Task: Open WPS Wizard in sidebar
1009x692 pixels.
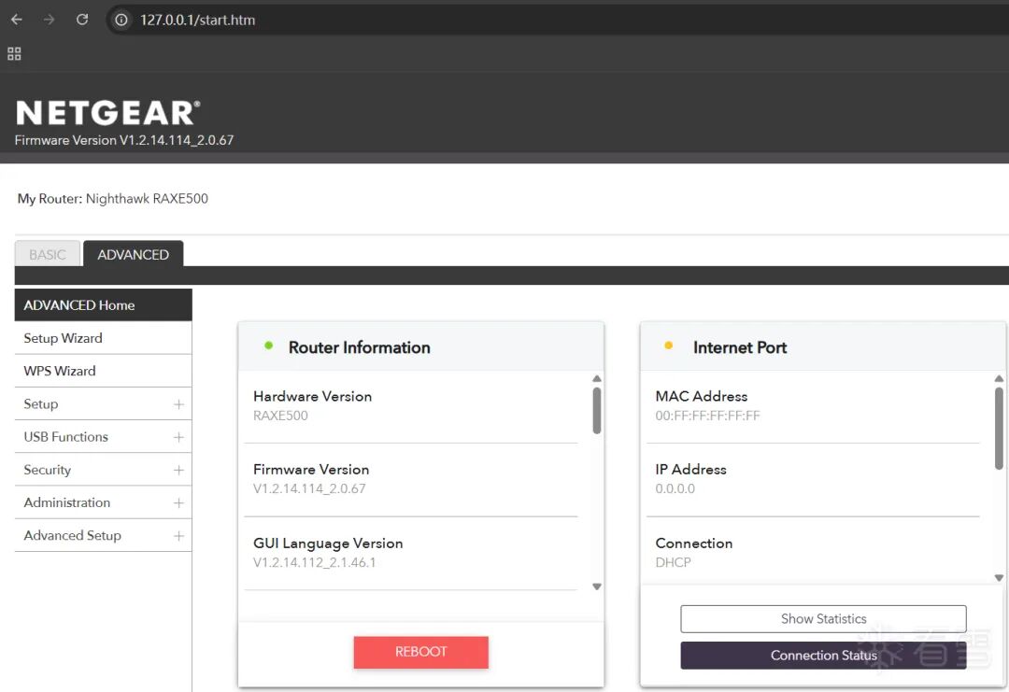Action: [x=103, y=371]
